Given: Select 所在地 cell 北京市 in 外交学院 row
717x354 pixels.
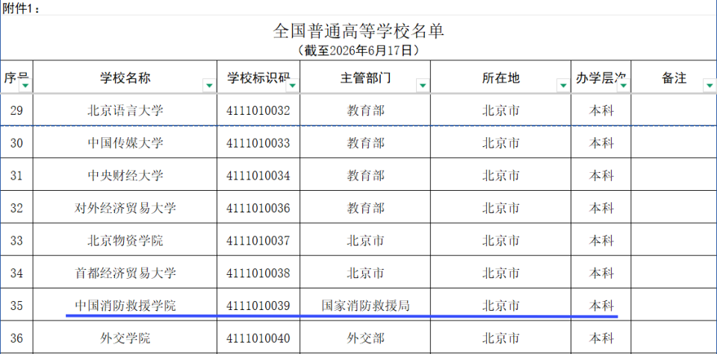Looking at the screenshot, I should 500,338.
